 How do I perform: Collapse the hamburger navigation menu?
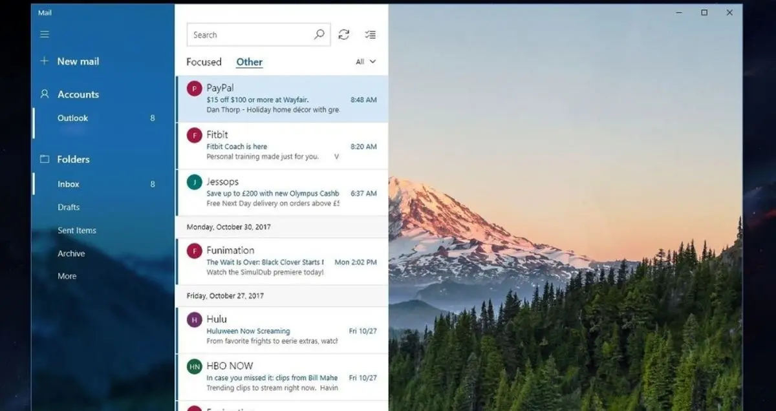coord(45,34)
